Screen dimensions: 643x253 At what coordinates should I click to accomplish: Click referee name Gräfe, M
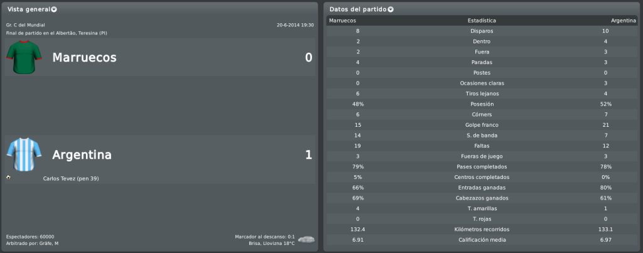pos(47,244)
